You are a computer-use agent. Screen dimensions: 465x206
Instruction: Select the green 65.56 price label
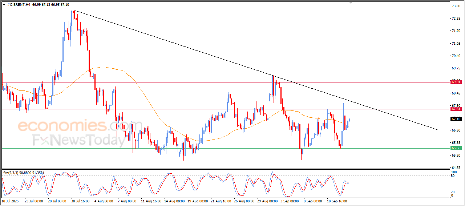pyautogui.click(x=456, y=148)
